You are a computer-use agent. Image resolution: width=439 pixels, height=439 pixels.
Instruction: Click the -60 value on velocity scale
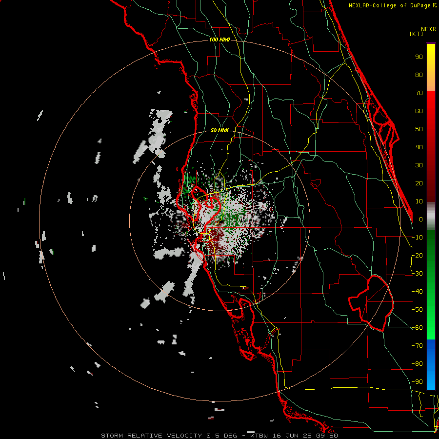(x=417, y=328)
